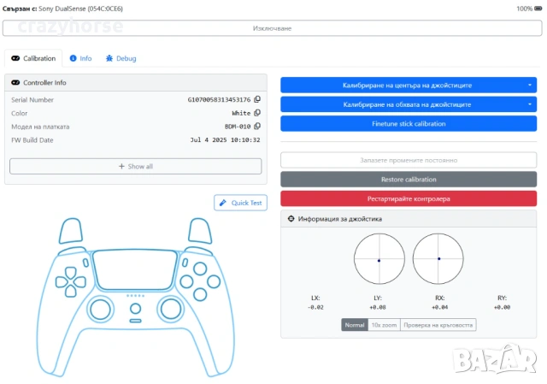Click the Модел на платката label
The height and width of the screenshot is (384, 547).
click(40, 127)
